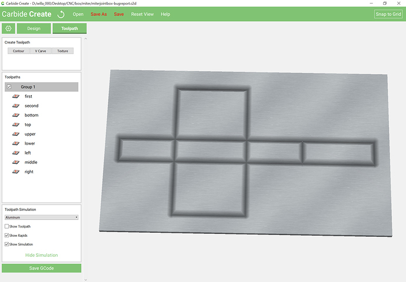Click the Save GCode button
Image resolution: width=406 pixels, height=282 pixels.
(41, 268)
